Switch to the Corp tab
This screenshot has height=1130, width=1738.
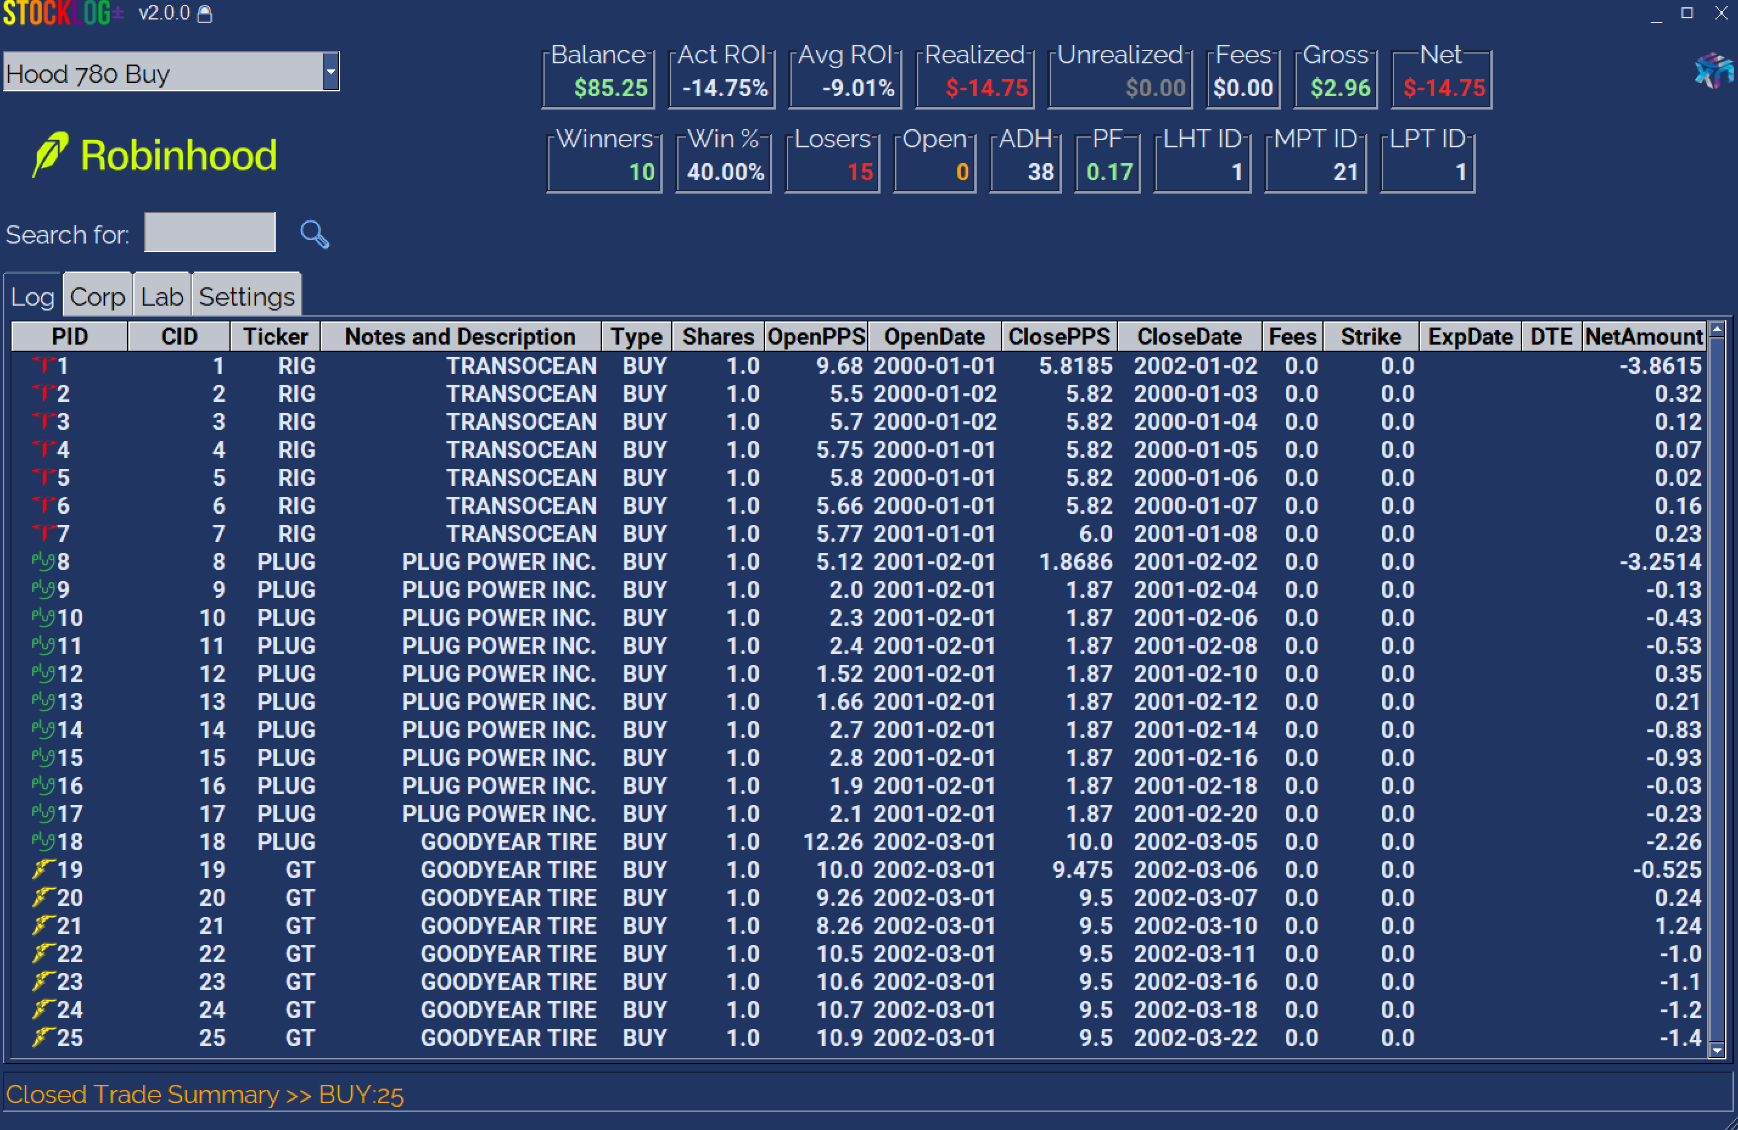97,297
